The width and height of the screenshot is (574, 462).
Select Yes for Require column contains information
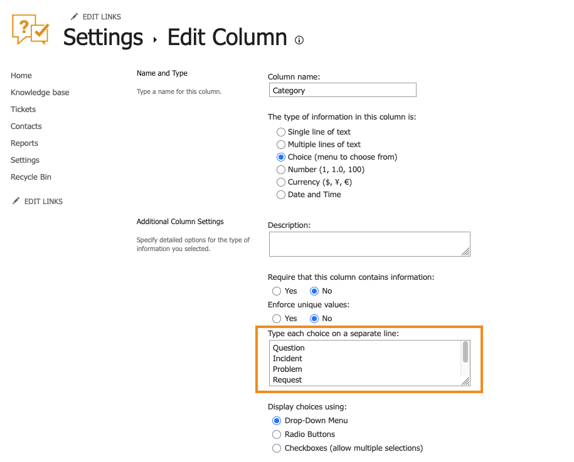tap(277, 290)
